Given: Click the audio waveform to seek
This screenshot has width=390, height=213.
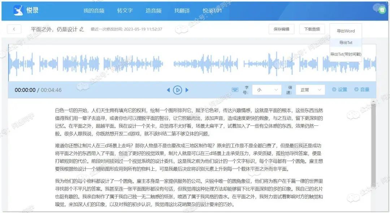Looking at the screenshot, I should pyautogui.click(x=192, y=63).
